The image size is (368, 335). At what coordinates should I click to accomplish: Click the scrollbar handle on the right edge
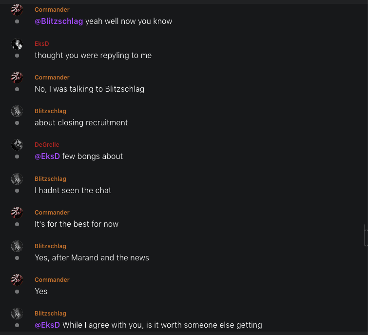pos(366,235)
